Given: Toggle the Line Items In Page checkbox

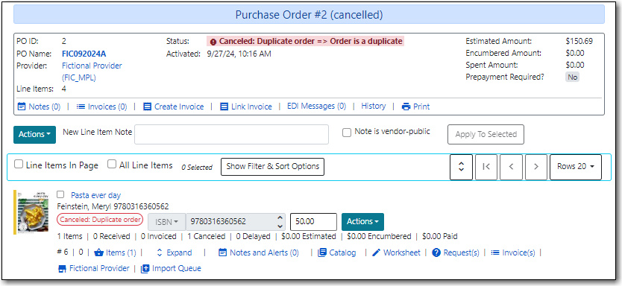Looking at the screenshot, I should click(x=18, y=165).
